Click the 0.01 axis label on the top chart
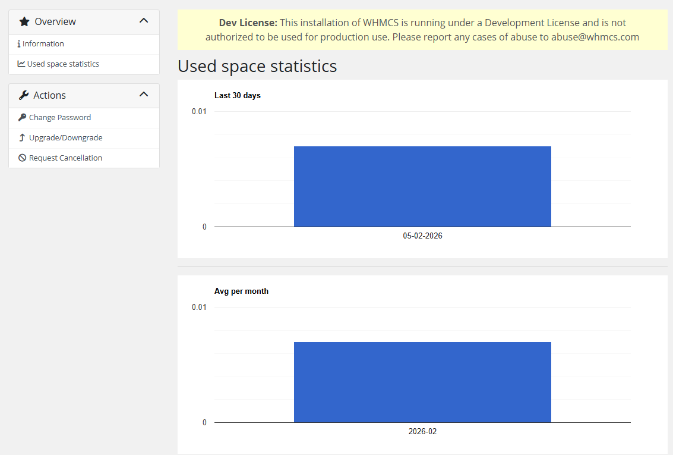The image size is (673, 455). pyautogui.click(x=199, y=111)
